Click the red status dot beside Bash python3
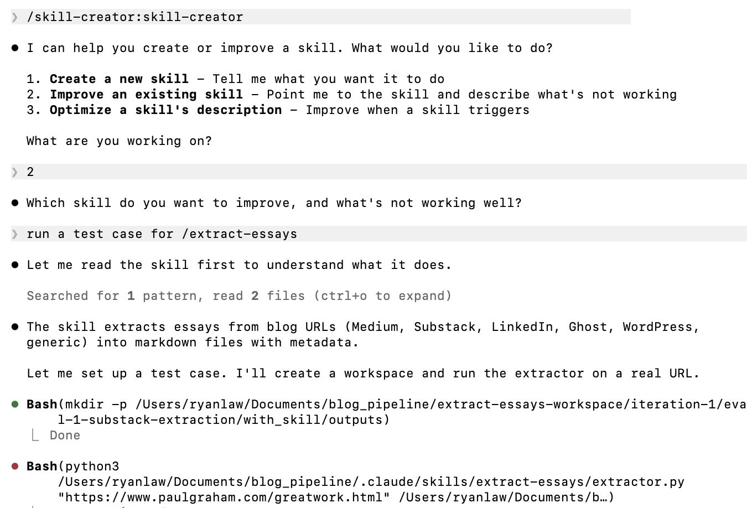Screen dimensions: 747x508 point(15,466)
